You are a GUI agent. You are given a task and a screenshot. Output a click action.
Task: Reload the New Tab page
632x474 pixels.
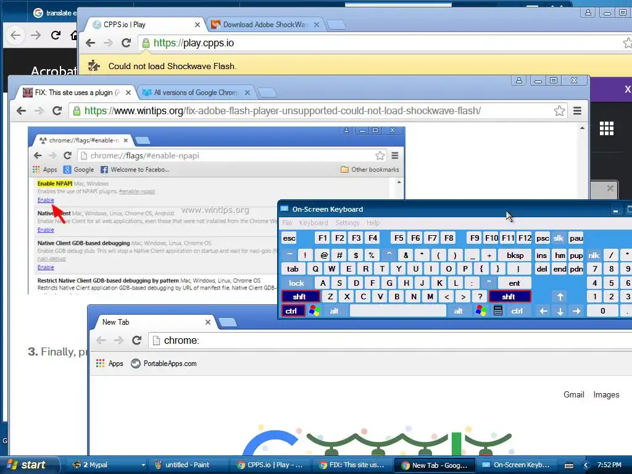(136, 340)
